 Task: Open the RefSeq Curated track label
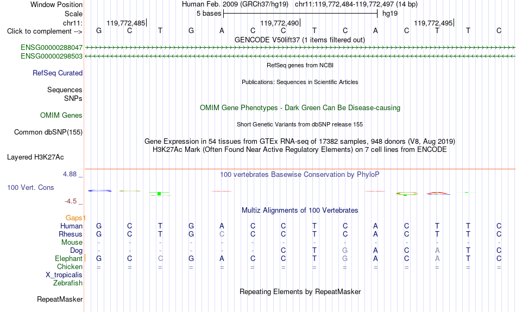coord(58,73)
